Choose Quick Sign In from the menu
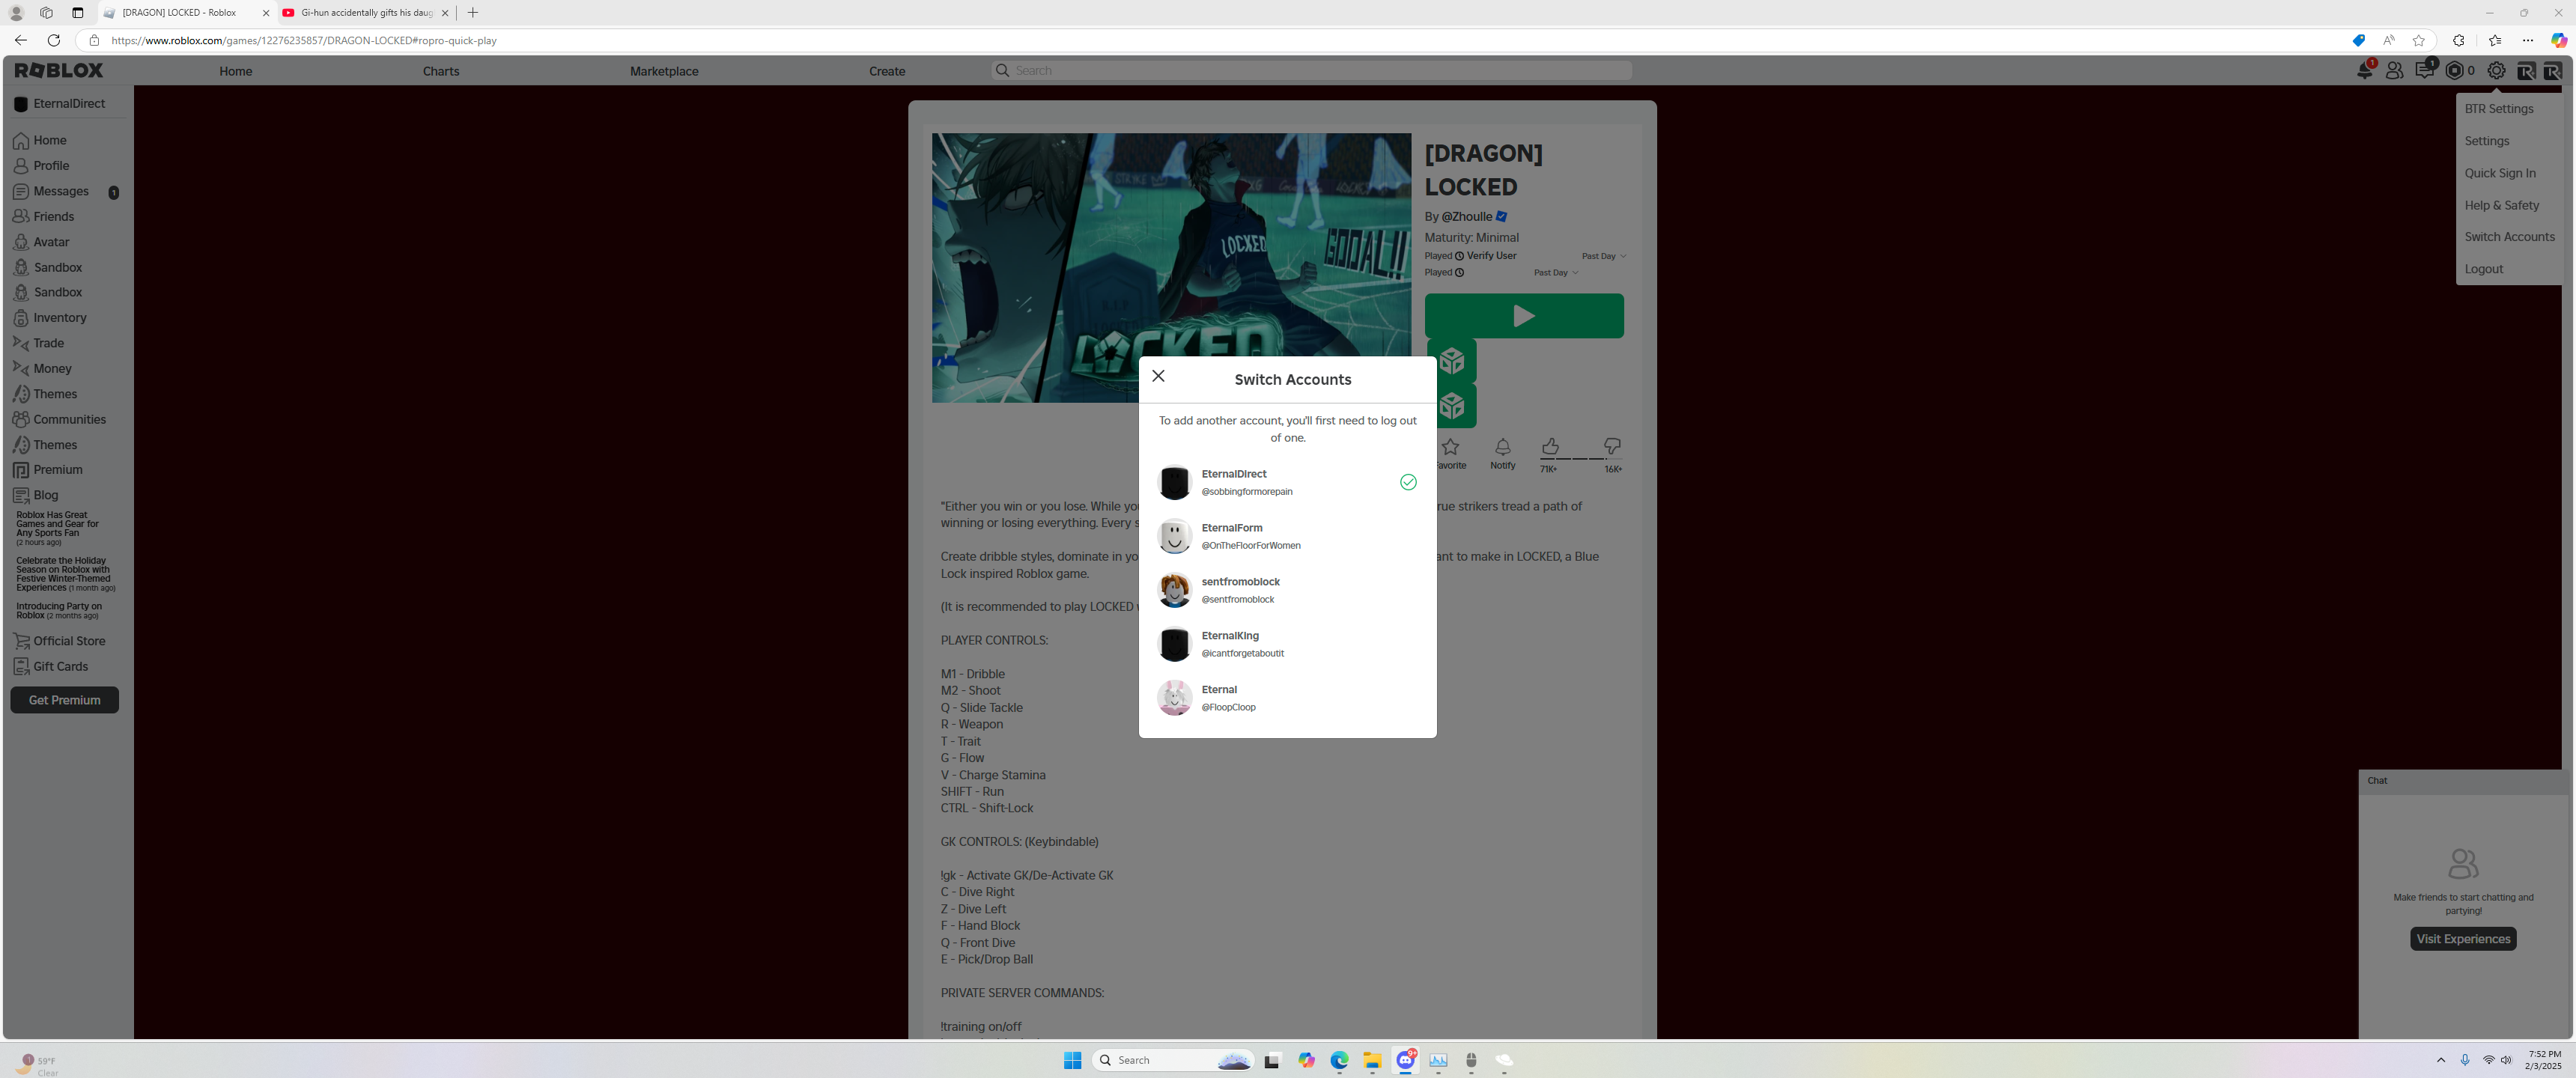Image resolution: width=2576 pixels, height=1078 pixels. coord(2499,173)
